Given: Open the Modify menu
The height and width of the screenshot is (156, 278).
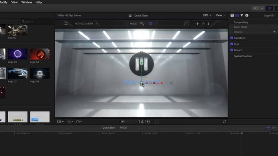Looking at the screenshot, I should (4, 2).
